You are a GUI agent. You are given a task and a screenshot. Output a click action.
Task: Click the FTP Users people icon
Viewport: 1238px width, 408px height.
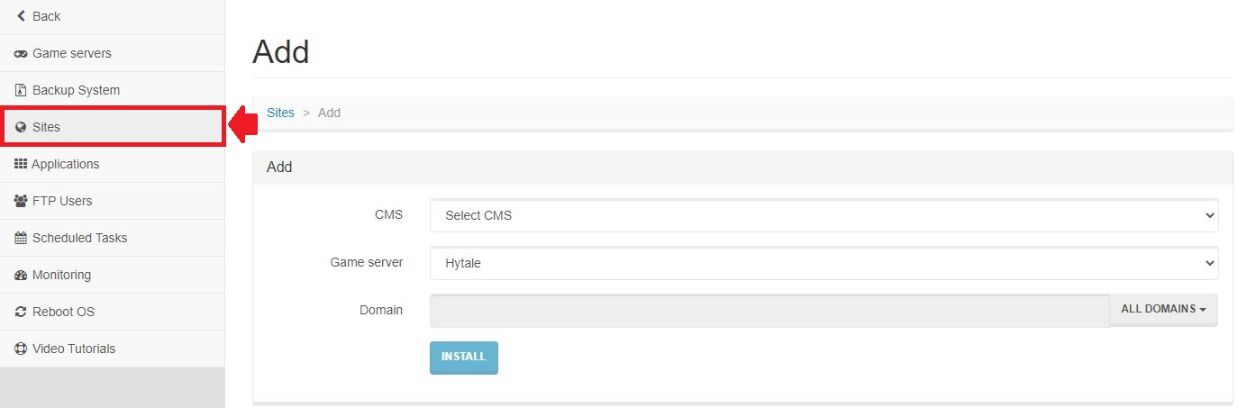point(21,201)
